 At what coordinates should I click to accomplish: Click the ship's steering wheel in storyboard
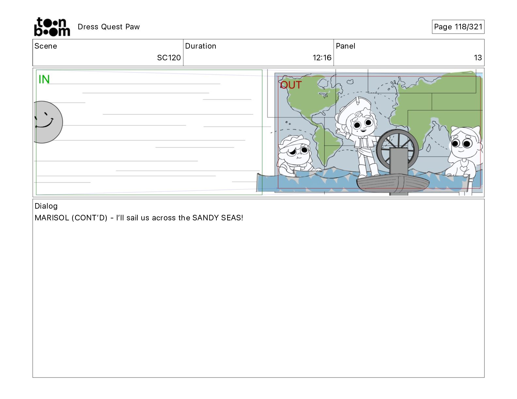pos(397,149)
